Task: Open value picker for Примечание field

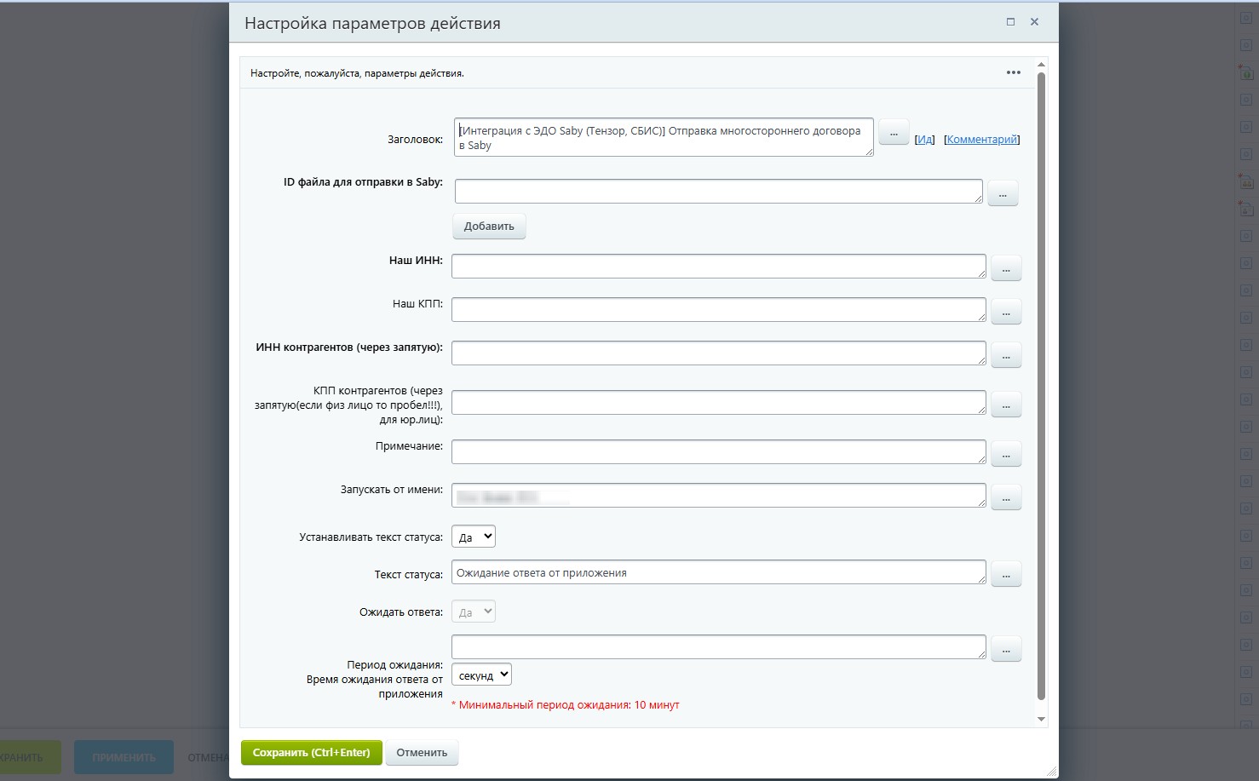Action: 1006,455
